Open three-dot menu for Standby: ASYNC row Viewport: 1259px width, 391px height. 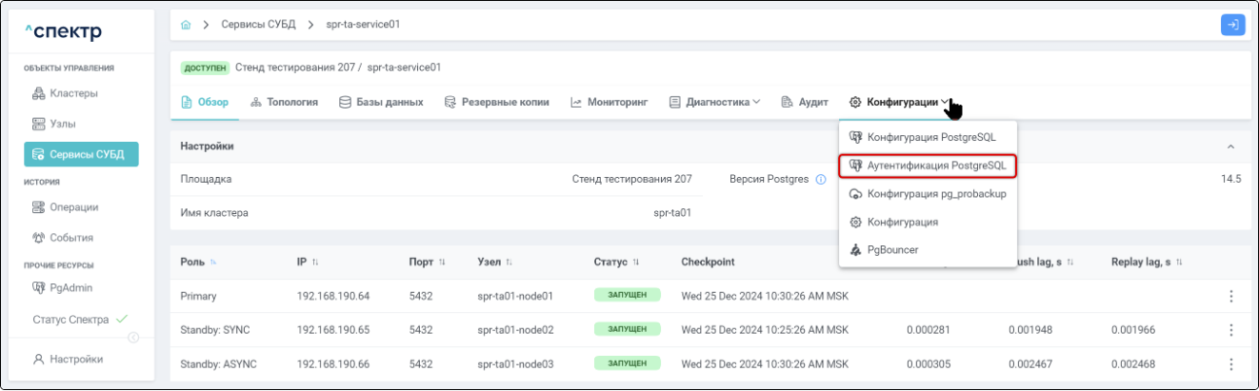coord(1230,363)
